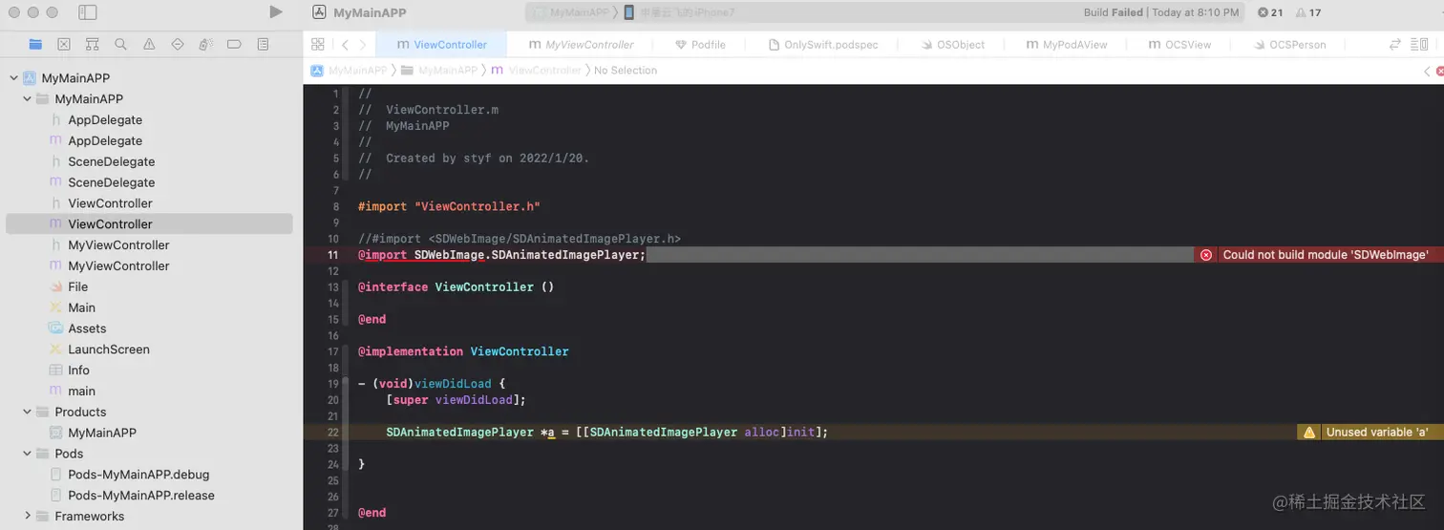
Task: Show the 21 errors indicator
Action: click(1270, 12)
